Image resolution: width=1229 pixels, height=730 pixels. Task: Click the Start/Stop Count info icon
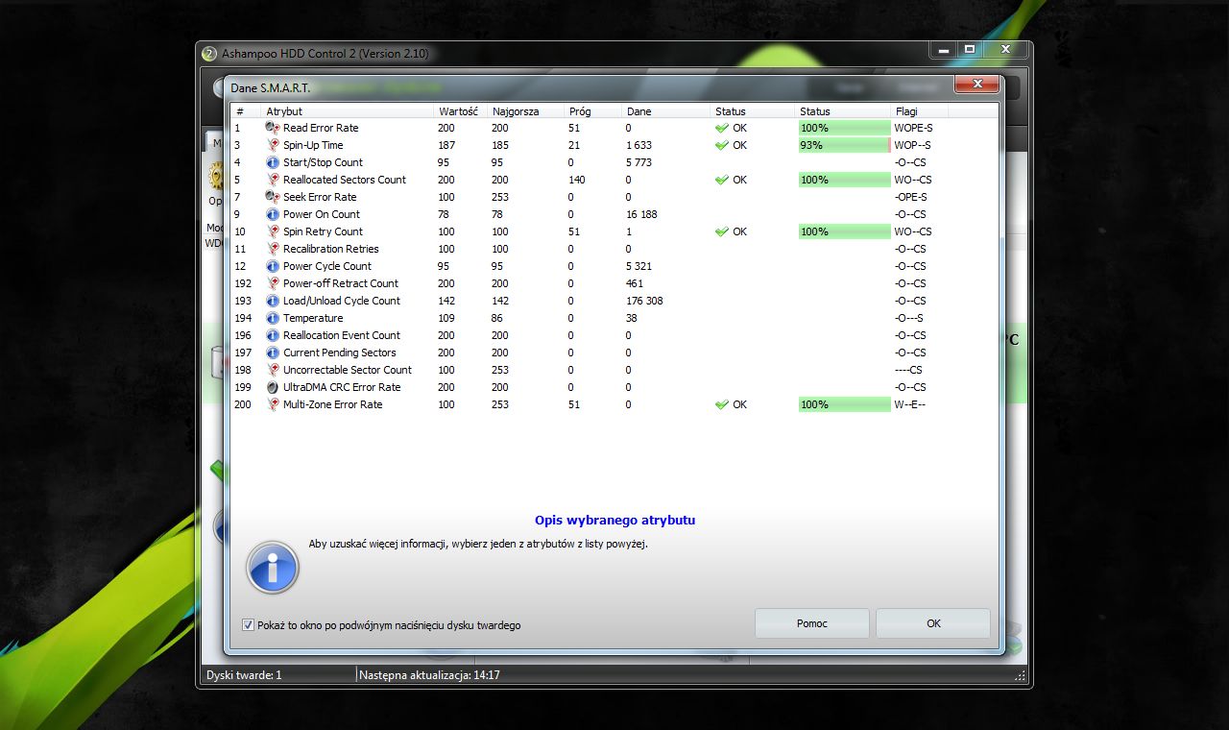click(x=273, y=162)
